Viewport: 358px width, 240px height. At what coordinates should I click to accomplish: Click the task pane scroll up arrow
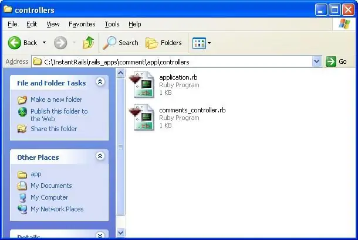coord(120,73)
